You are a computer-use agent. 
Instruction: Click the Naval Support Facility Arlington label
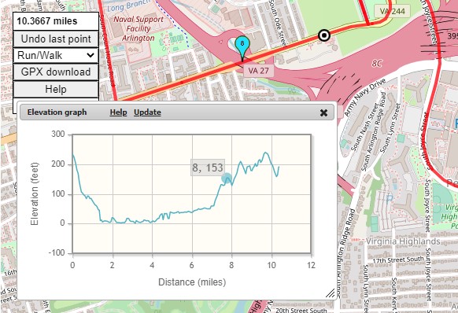click(139, 28)
